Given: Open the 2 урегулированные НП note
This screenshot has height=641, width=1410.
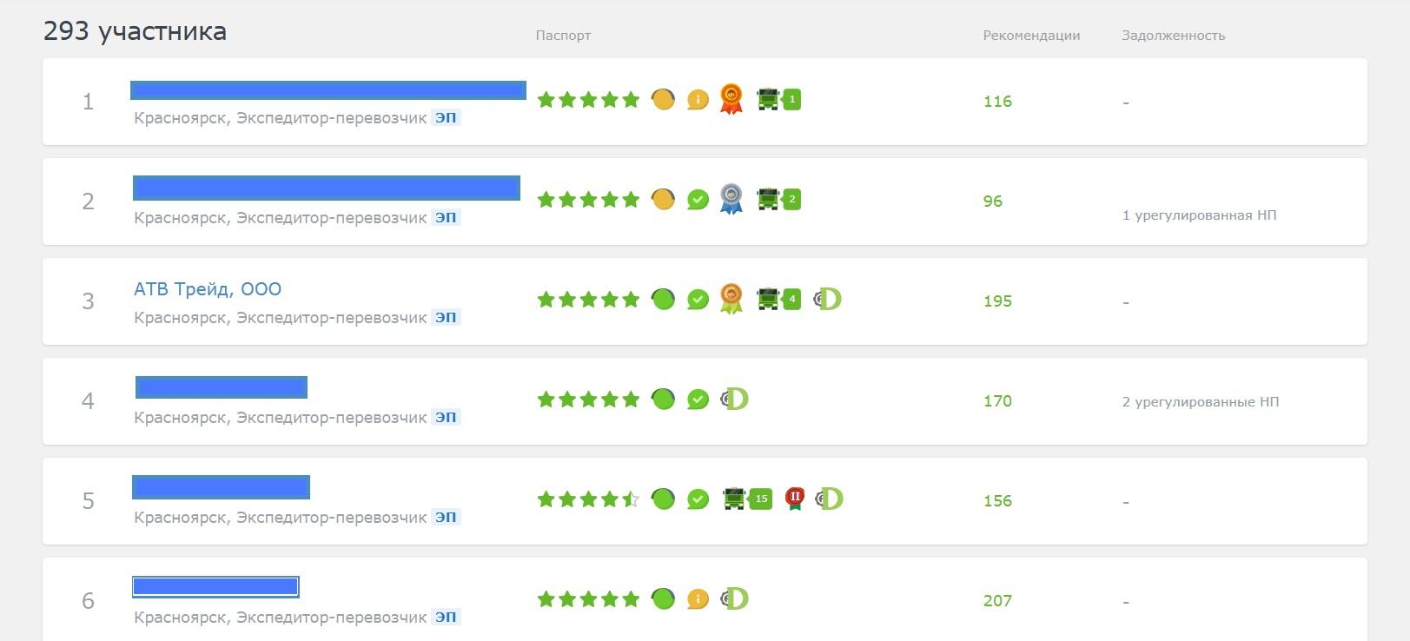Looking at the screenshot, I should 1200,401.
